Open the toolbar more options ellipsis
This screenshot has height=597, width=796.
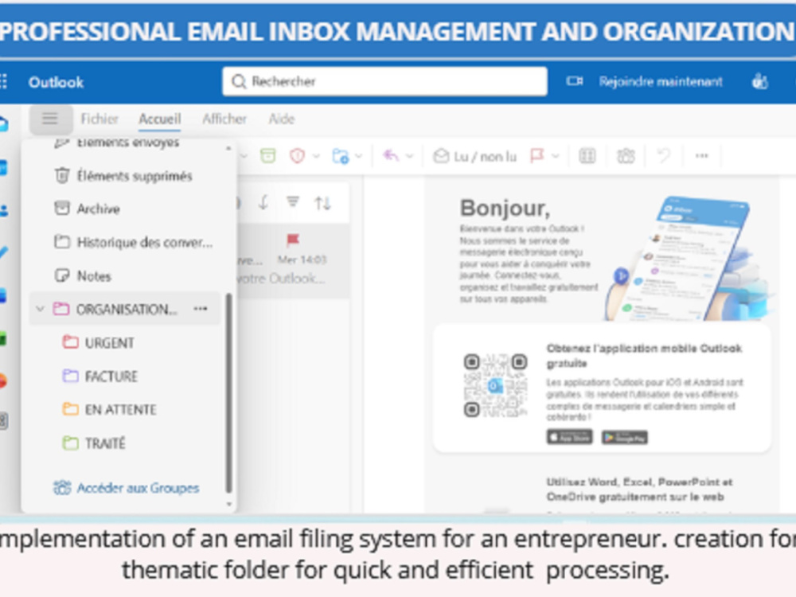point(701,155)
